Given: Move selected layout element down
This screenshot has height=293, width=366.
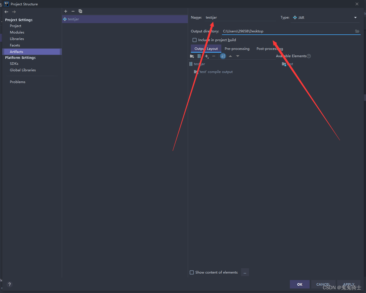Looking at the screenshot, I should coord(238,56).
